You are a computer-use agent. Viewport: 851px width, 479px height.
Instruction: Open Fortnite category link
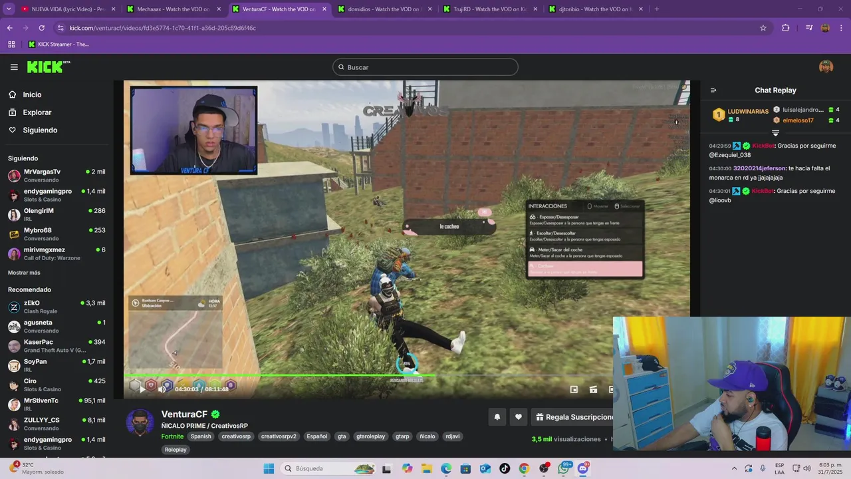[172, 436]
